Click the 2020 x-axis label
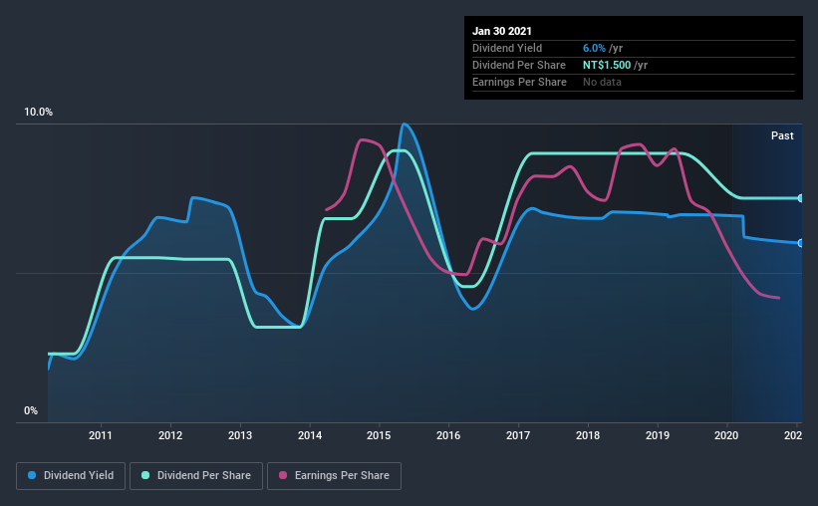This screenshot has width=818, height=506. pyautogui.click(x=726, y=435)
